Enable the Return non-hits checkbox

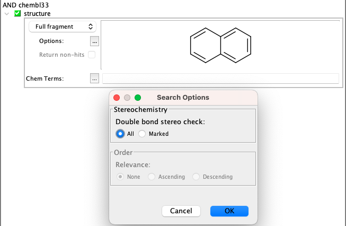[x=92, y=55]
